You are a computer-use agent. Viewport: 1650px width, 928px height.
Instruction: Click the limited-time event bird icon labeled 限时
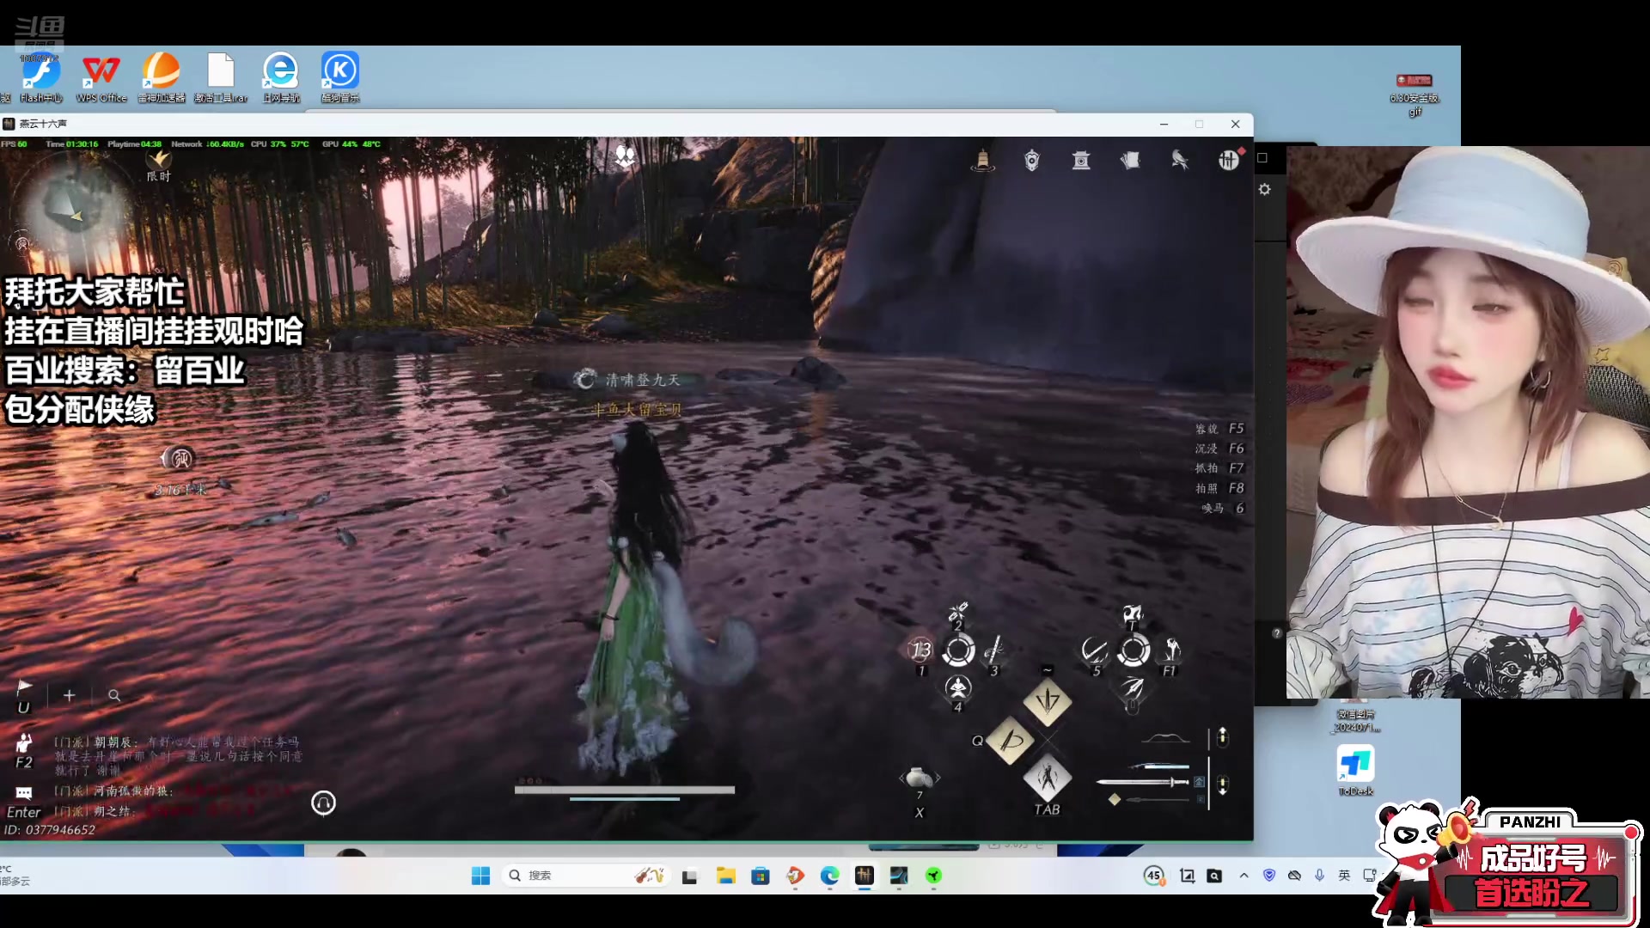point(158,165)
